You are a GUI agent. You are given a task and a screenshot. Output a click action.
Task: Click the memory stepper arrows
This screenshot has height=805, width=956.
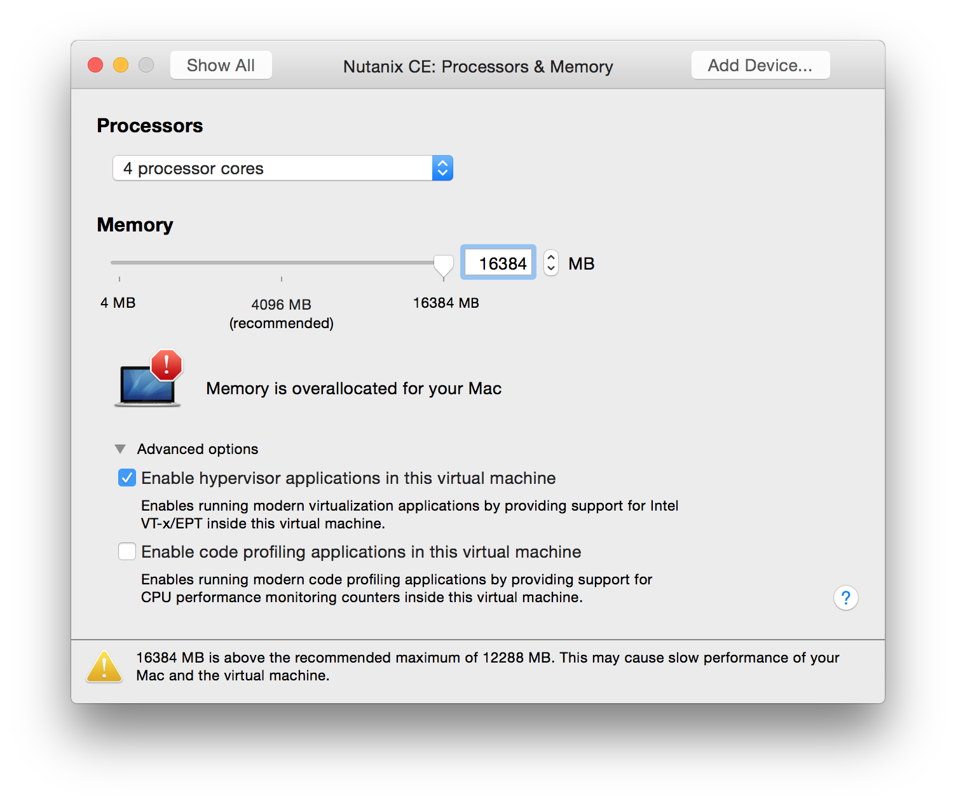[551, 263]
